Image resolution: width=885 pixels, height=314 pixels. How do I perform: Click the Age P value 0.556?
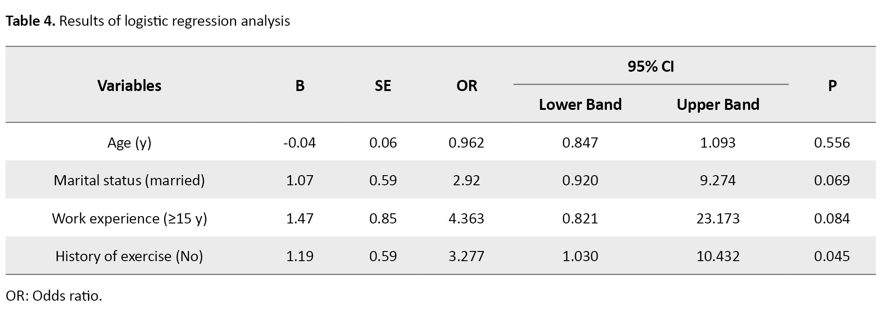(832, 143)
